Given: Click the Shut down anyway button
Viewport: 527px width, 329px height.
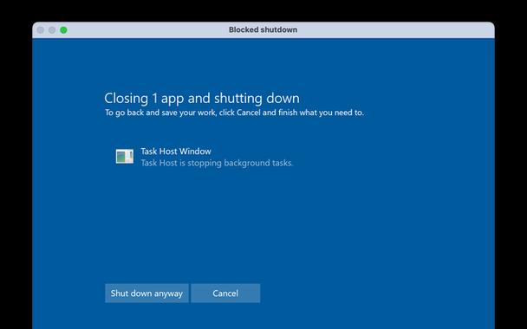Looking at the screenshot, I should [x=146, y=294].
